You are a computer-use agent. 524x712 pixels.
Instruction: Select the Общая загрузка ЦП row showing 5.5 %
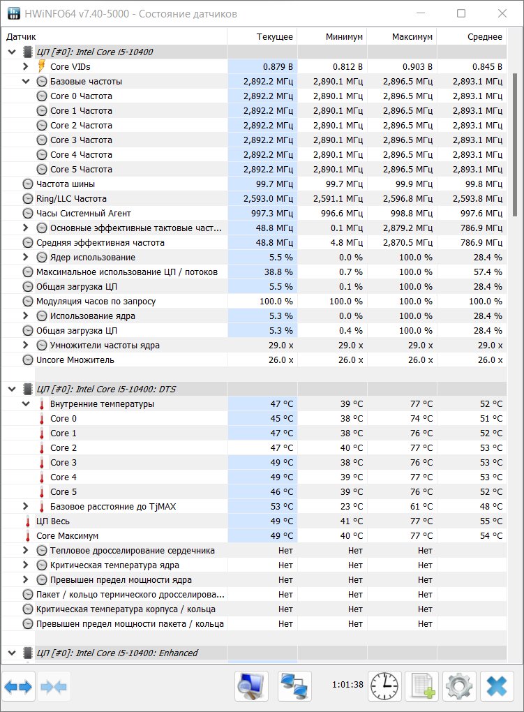point(254,286)
